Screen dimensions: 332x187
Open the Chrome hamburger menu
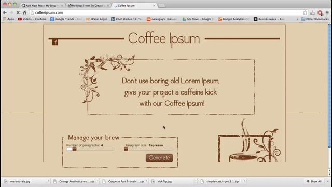pos(327,12)
